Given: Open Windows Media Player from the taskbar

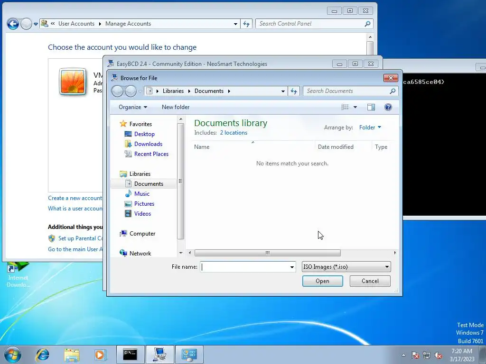Looking at the screenshot, I should 100,355.
